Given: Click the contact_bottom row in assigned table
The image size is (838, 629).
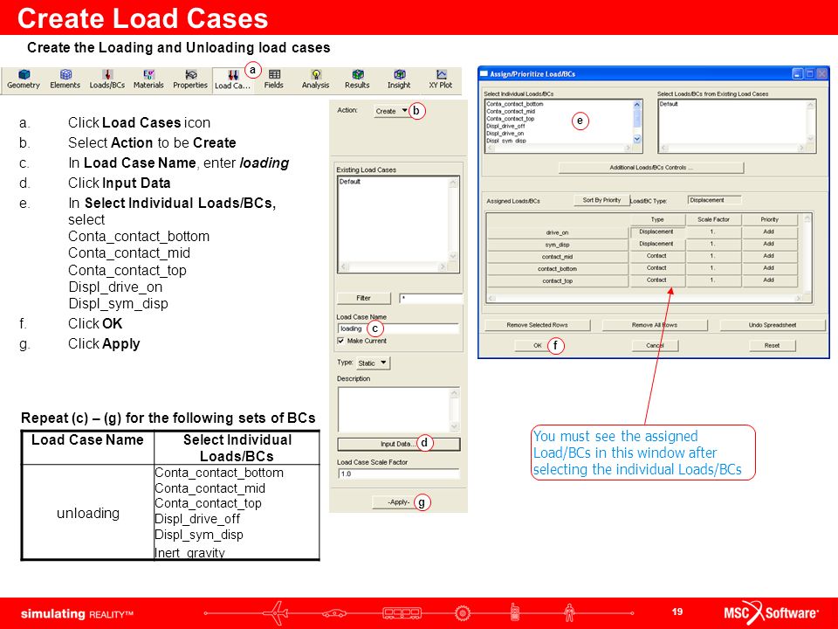Looking at the screenshot, I should [558, 268].
